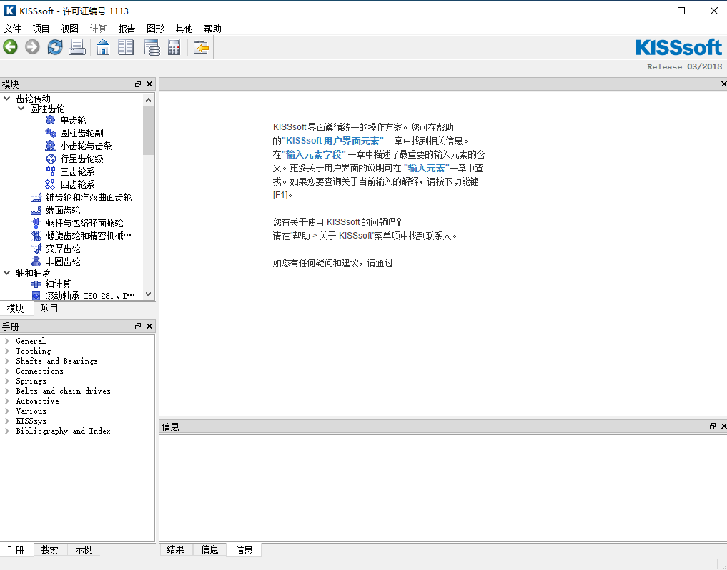
Task: Click the printer icon in toolbar
Action: [77, 47]
